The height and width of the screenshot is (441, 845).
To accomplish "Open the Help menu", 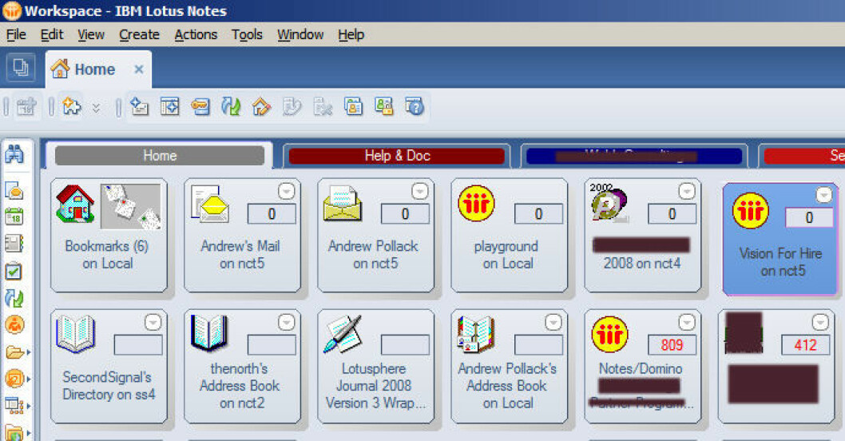I will (351, 34).
